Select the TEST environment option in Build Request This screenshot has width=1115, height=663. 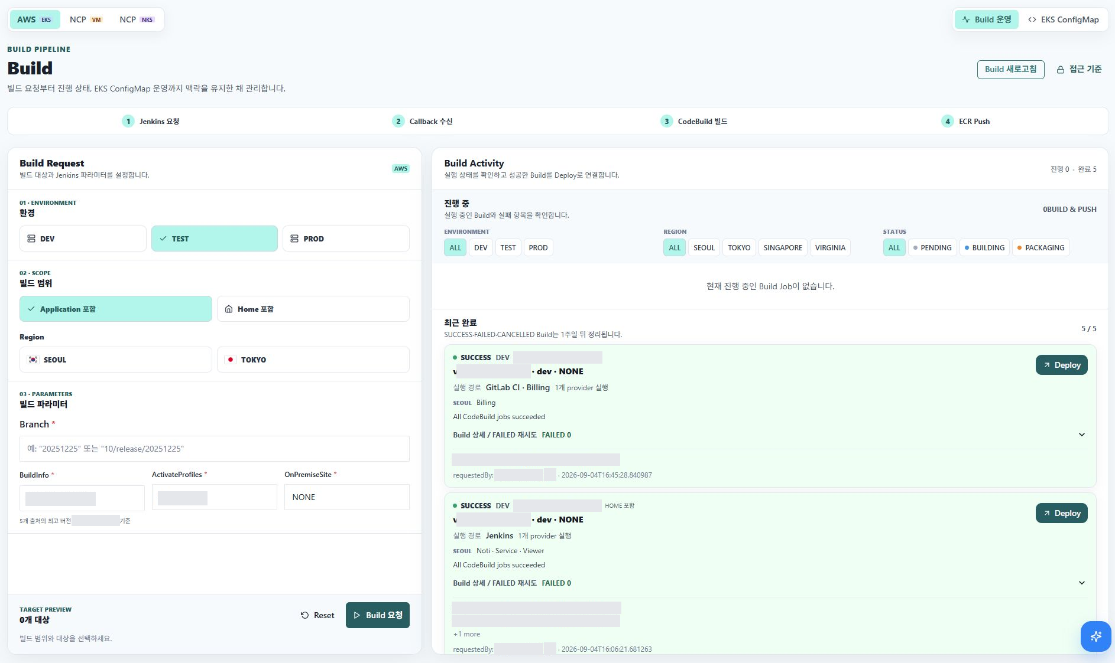[215, 239]
